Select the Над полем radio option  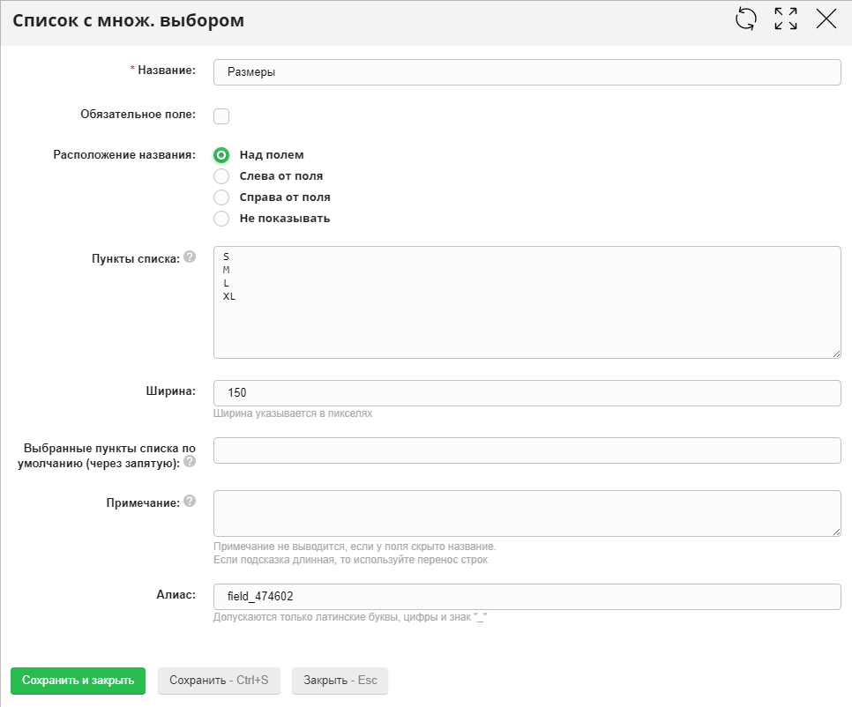click(221, 154)
